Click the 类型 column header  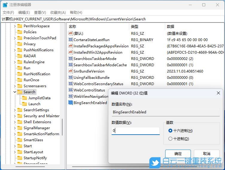pos(147,26)
